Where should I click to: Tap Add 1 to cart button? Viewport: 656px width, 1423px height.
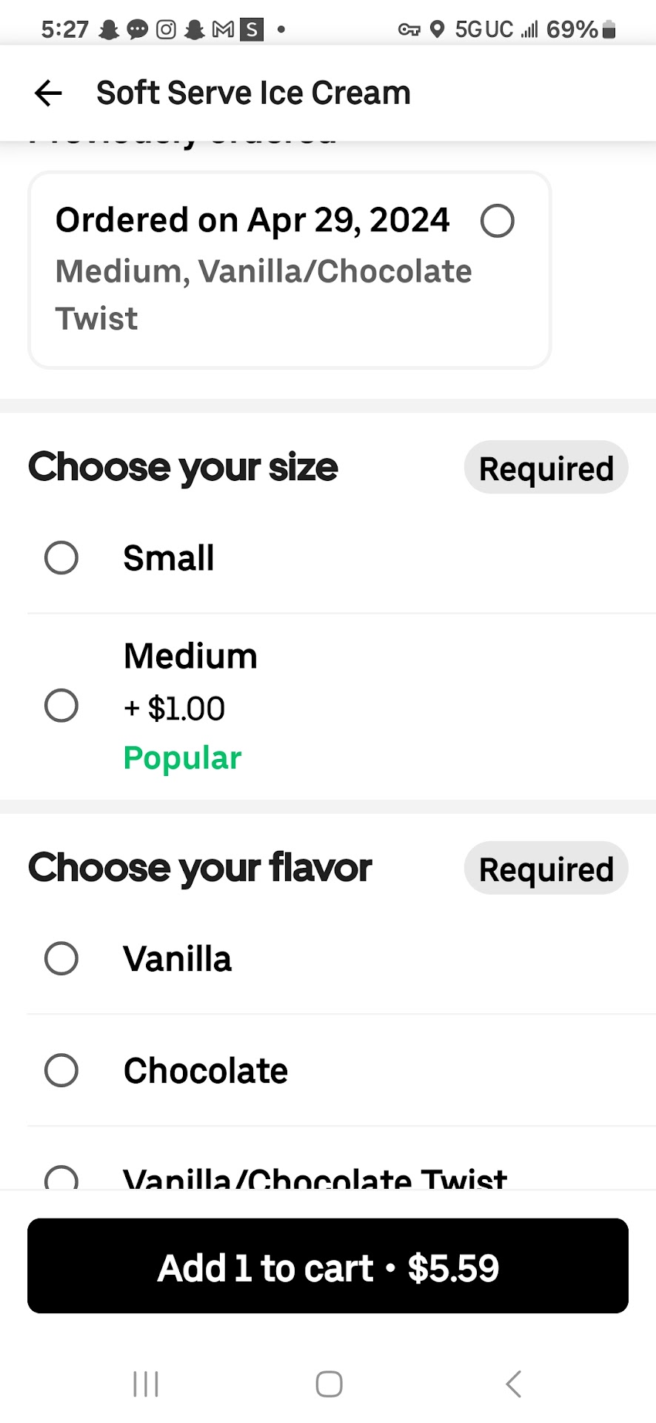click(x=328, y=1267)
